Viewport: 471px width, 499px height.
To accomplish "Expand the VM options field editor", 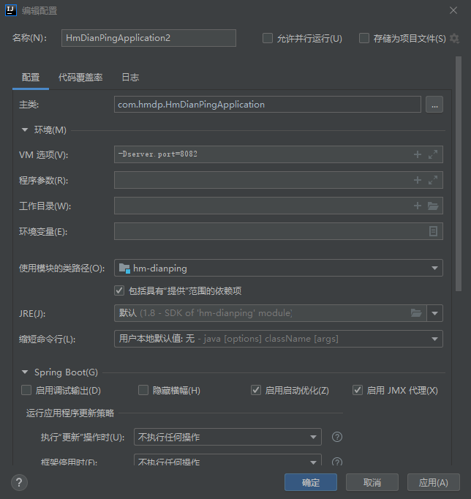I will 433,154.
